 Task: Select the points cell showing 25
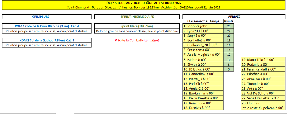pyautogui.click(x=229, y=26)
